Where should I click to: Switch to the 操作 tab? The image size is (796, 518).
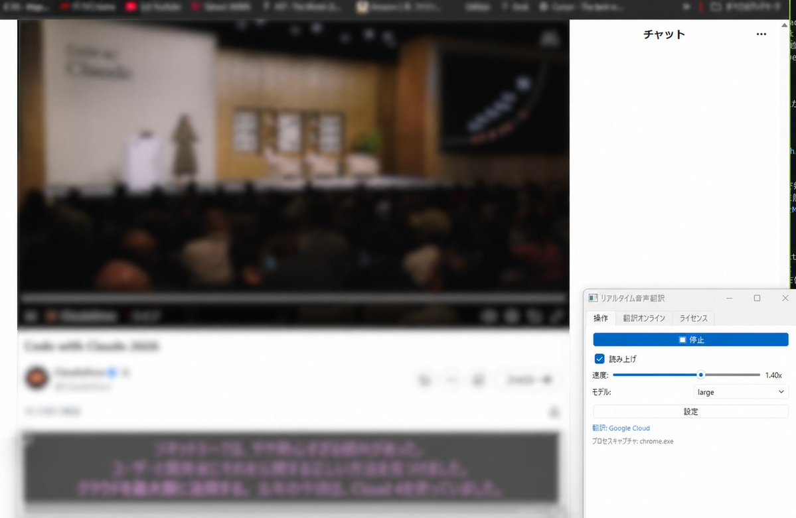[601, 318]
